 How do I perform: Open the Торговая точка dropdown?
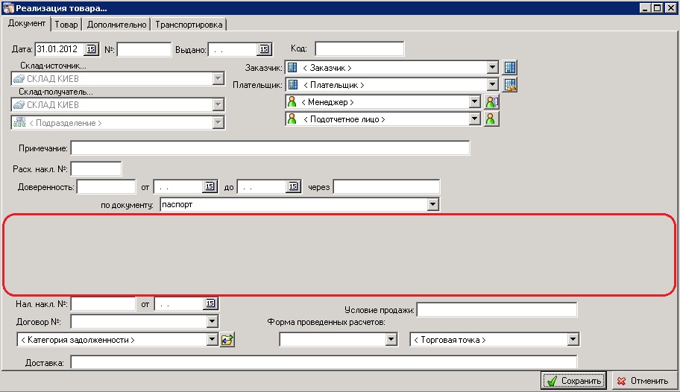pyautogui.click(x=573, y=340)
